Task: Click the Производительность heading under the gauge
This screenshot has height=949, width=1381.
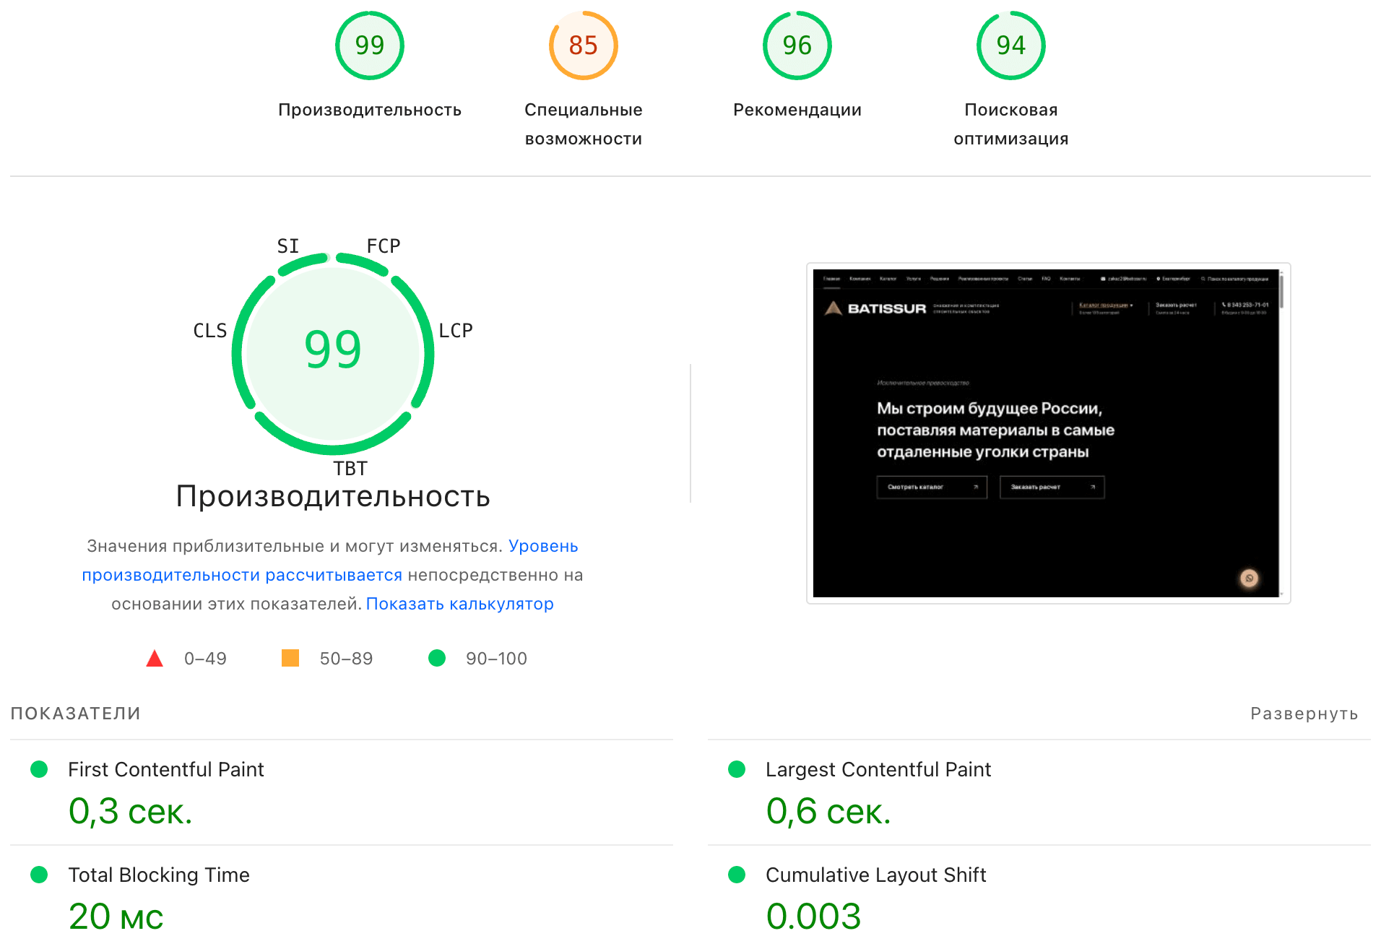Action: 333,497
